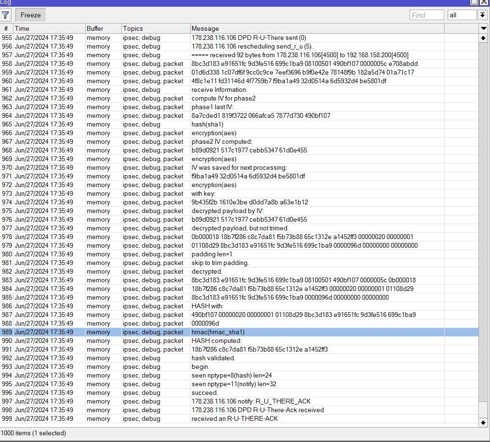Image resolution: width=490 pixels, height=442 pixels.
Task: Select the 'hash validated.' log entry
Action: point(213,358)
